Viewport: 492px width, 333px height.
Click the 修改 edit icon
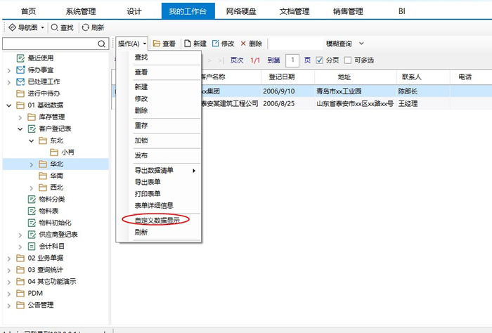pyautogui.click(x=216, y=44)
